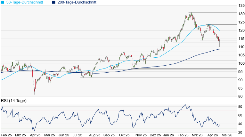Select the RSI (14 Tage) indicator title
Screen dimensions: 245x137
pos(13,101)
